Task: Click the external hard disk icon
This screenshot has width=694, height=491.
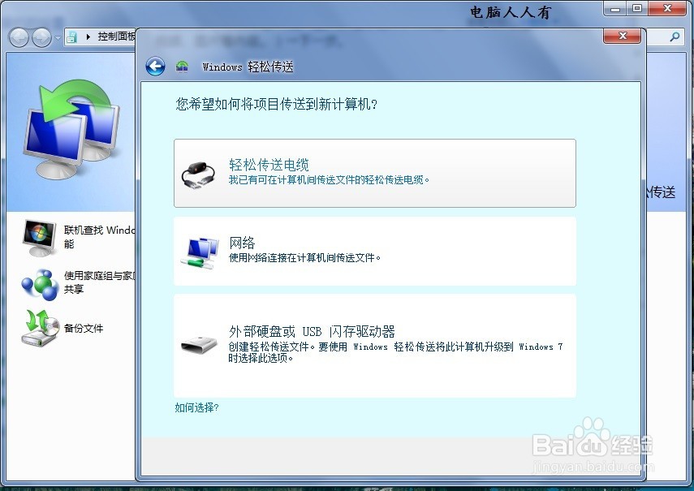Action: (x=199, y=345)
